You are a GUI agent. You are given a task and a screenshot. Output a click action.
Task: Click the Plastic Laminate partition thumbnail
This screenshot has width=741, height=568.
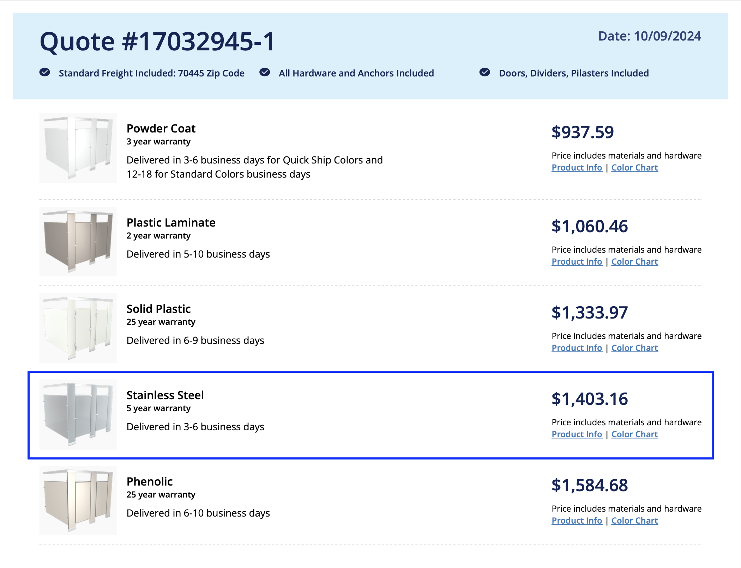click(x=78, y=241)
